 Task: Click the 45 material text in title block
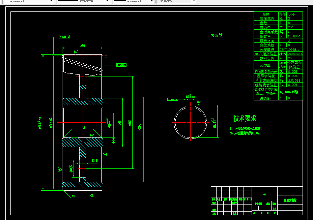tap(264, 194)
